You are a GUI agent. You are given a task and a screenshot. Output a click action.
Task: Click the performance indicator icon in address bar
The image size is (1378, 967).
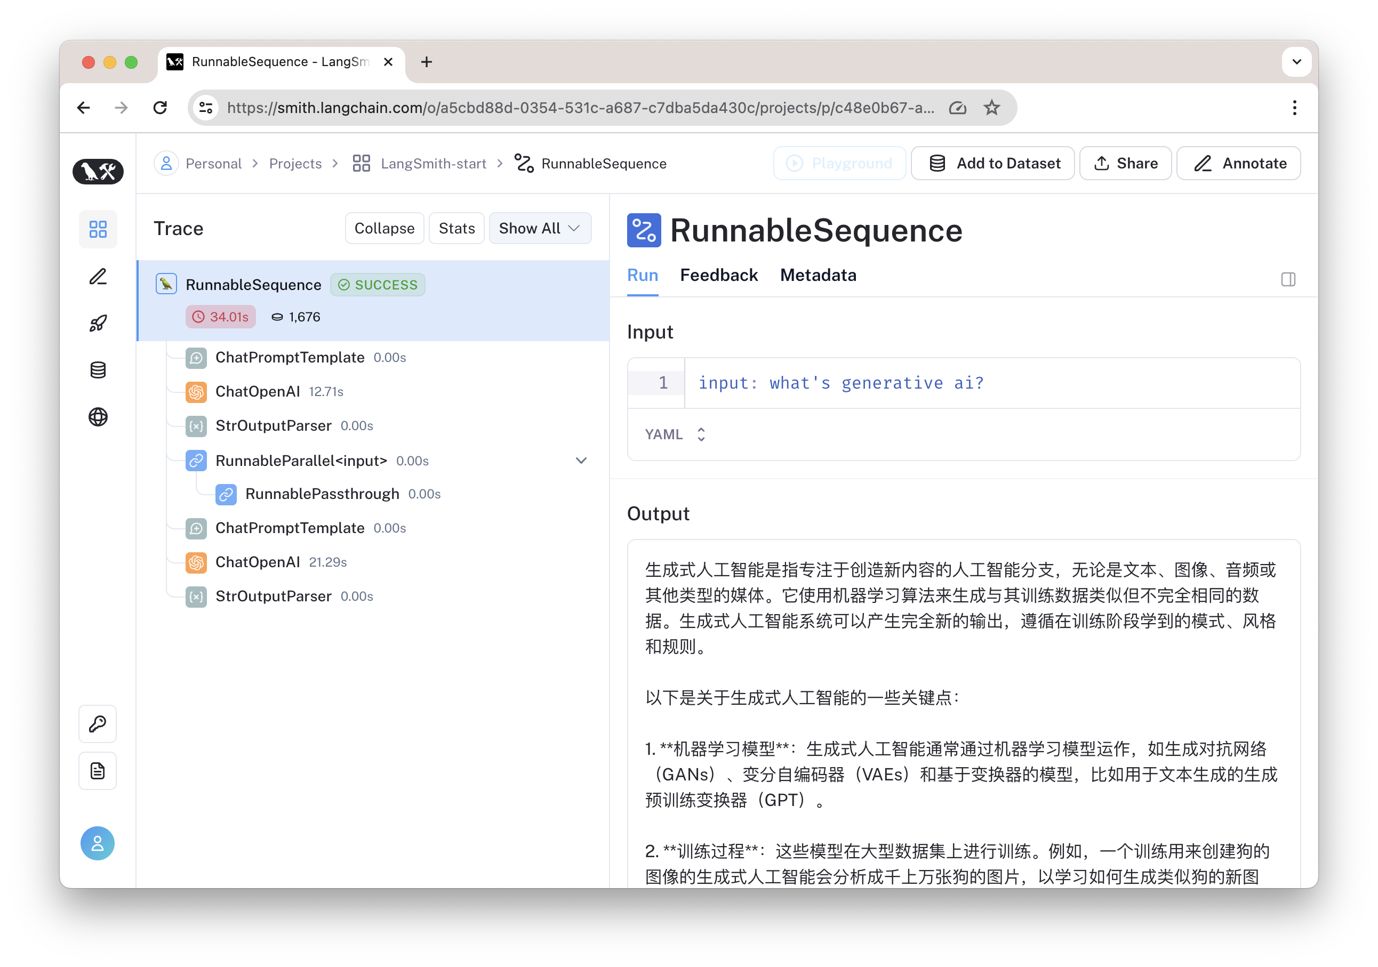pyautogui.click(x=957, y=108)
